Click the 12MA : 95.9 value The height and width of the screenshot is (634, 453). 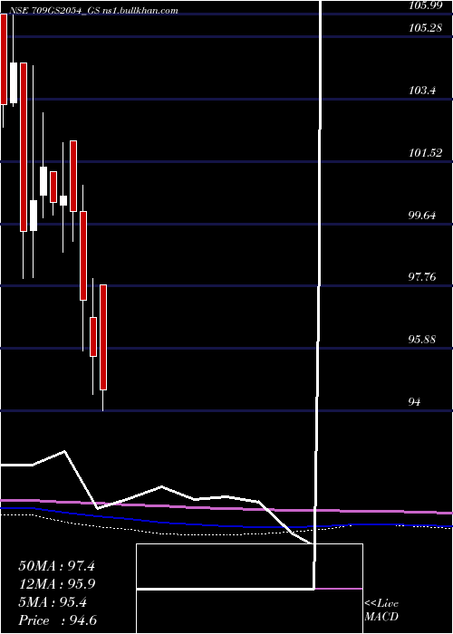[57, 584]
